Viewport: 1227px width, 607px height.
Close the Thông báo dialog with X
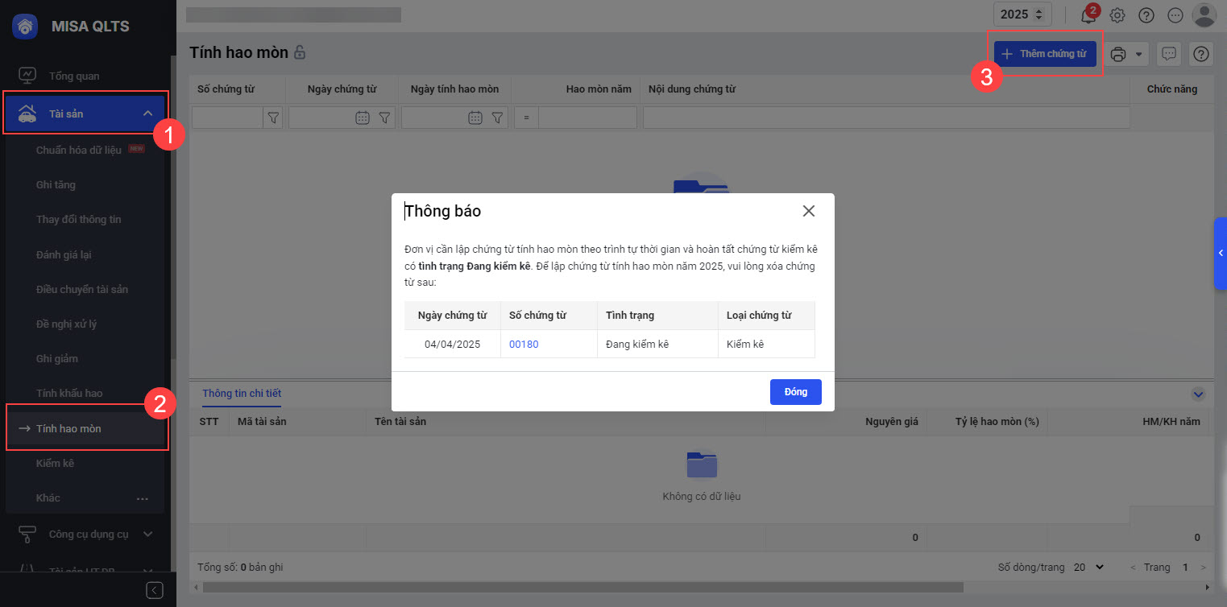[x=809, y=211]
